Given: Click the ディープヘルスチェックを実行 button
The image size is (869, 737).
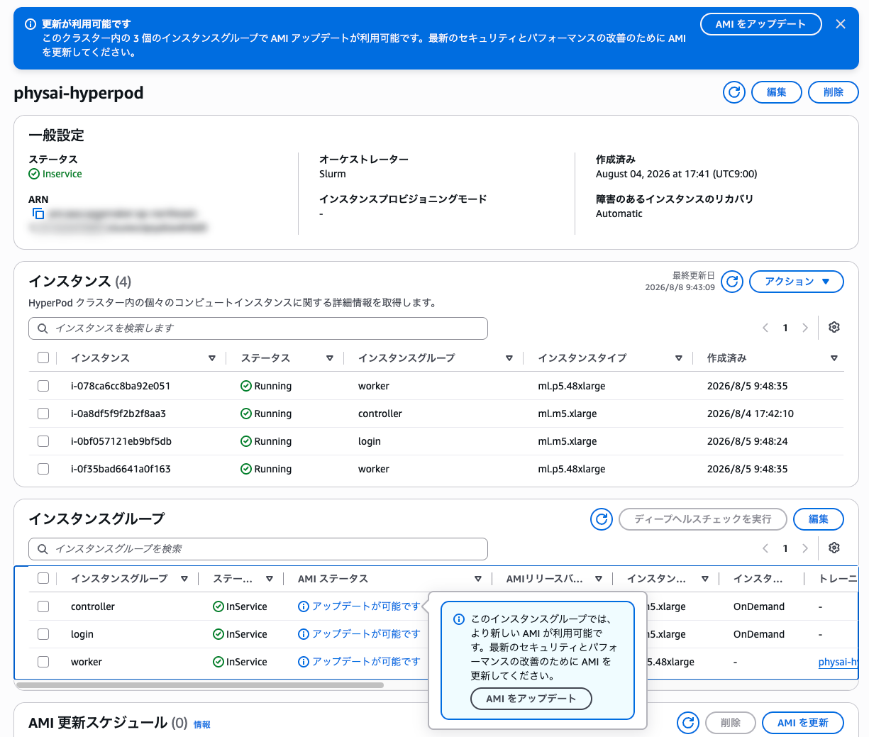Looking at the screenshot, I should 703,519.
